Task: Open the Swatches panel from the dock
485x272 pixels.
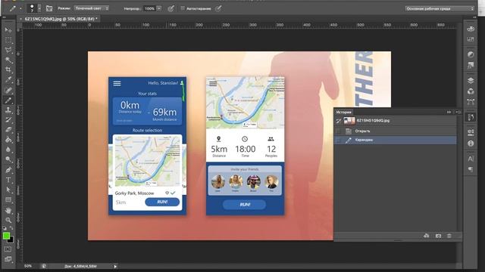Action: pos(471,39)
